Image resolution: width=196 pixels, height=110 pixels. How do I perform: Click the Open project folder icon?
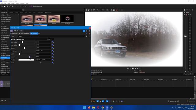click(x=5, y=6)
